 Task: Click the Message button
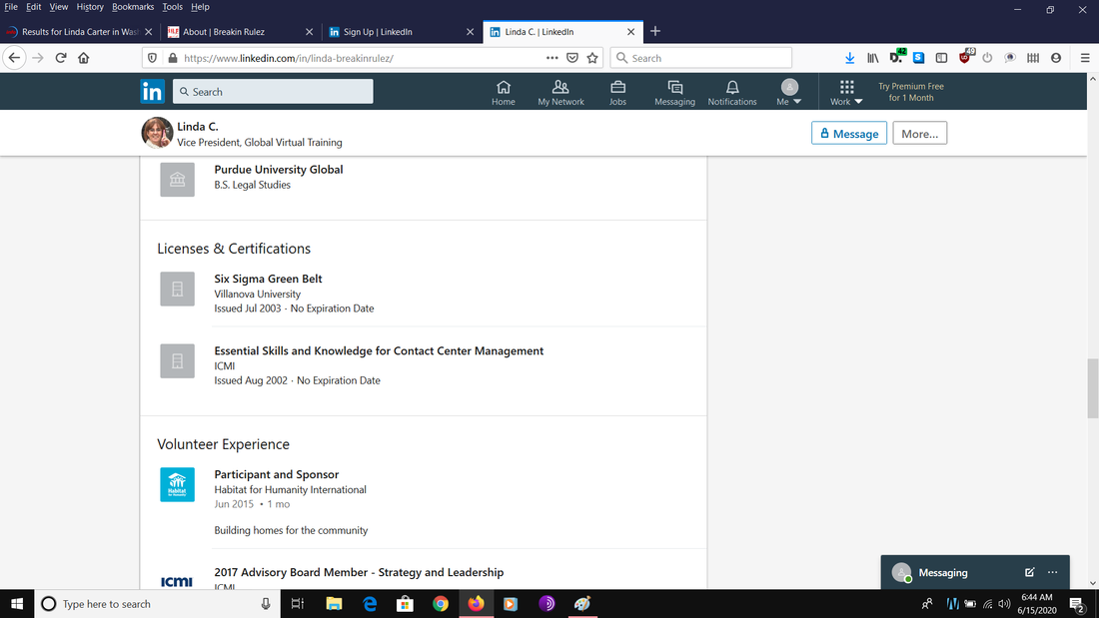point(848,134)
